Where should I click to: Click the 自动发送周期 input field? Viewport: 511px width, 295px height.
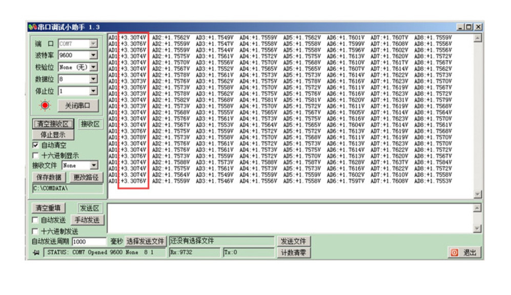(x=90, y=241)
